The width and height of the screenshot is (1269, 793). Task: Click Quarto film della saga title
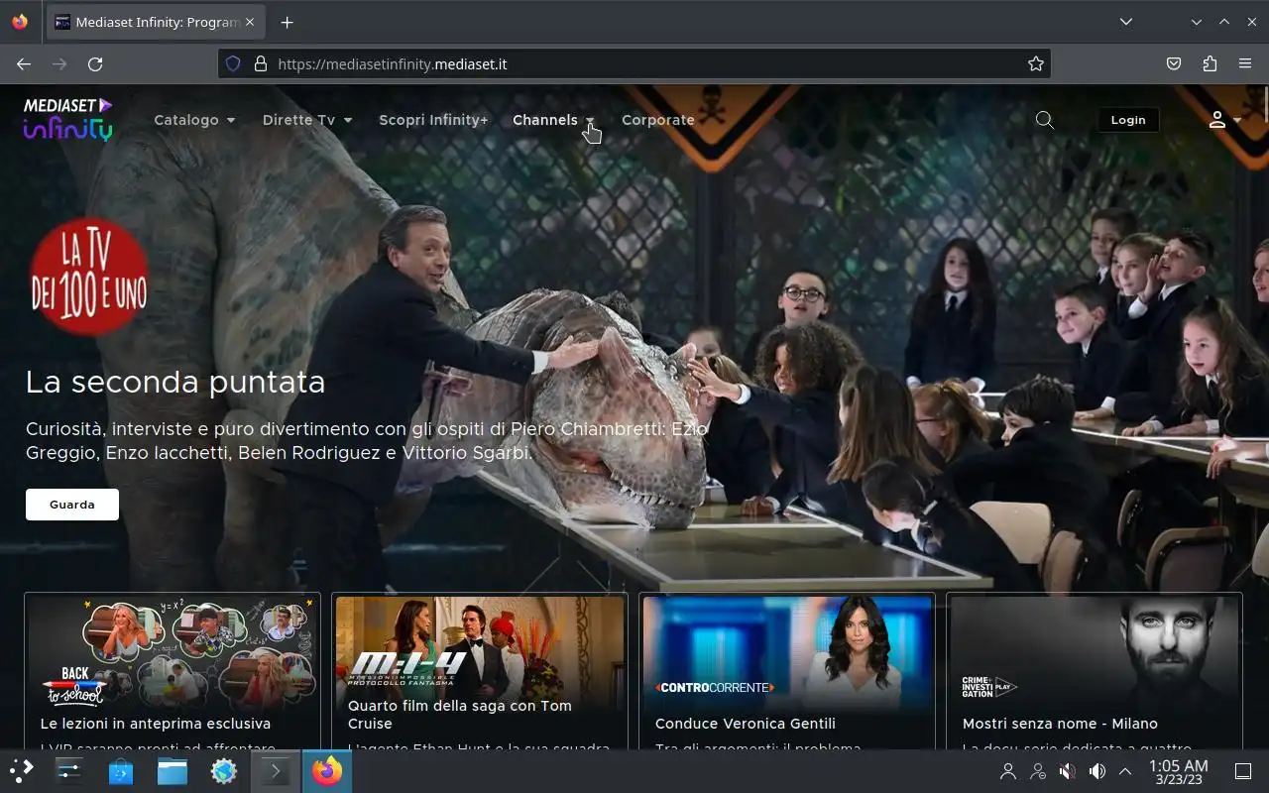(460, 715)
